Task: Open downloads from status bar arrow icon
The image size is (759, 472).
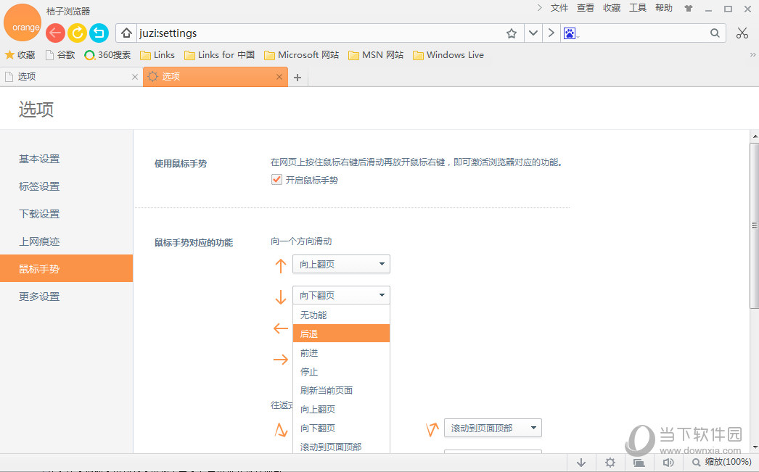Action: [581, 463]
